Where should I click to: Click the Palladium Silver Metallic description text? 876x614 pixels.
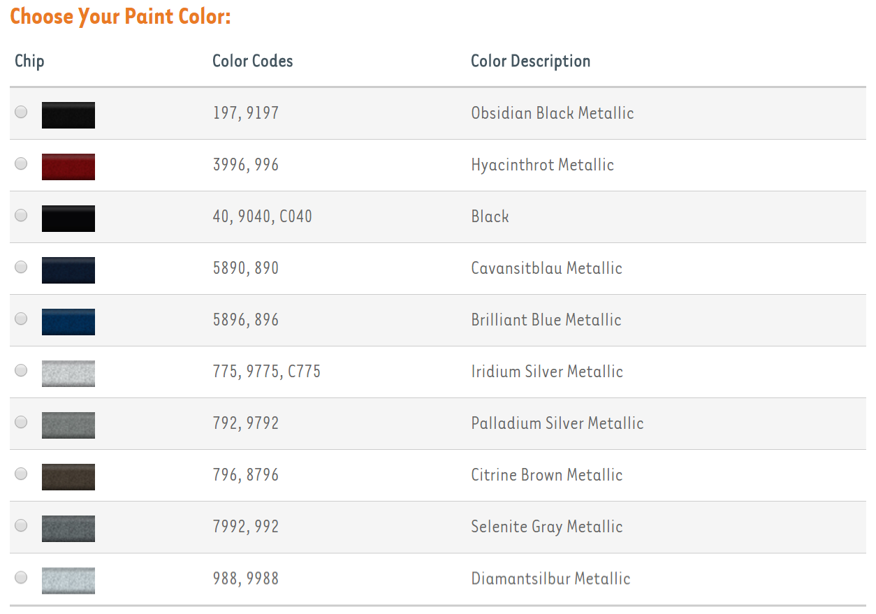(x=557, y=423)
